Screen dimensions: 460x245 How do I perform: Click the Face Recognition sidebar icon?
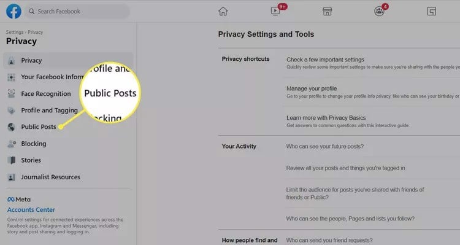point(12,94)
